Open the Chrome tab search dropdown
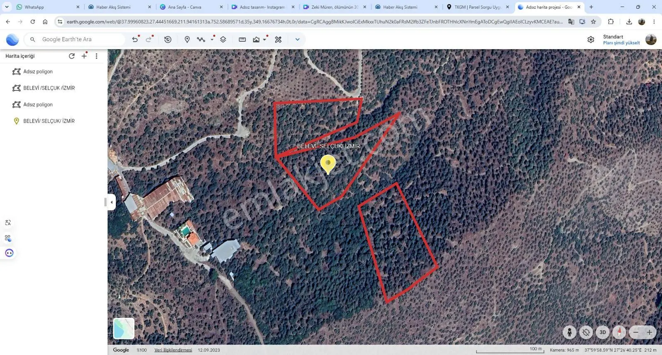Viewport: 662px width, 355px height. click(x=7, y=7)
